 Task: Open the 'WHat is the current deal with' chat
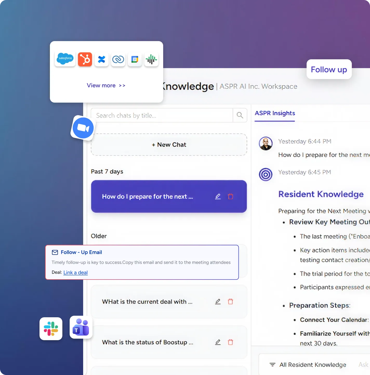click(x=169, y=302)
